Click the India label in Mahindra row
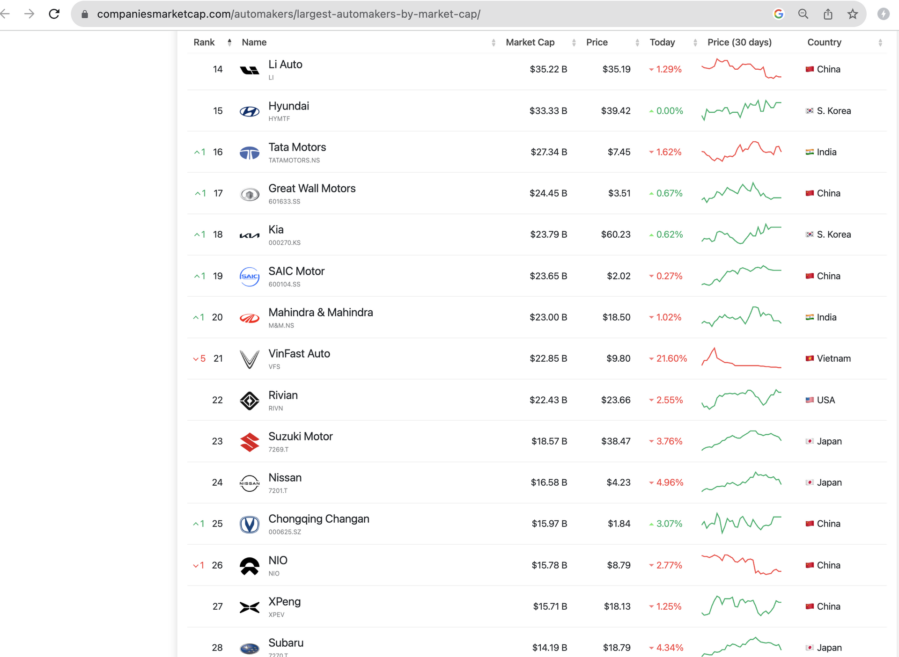Viewport: 899px width, 657px height. (826, 317)
